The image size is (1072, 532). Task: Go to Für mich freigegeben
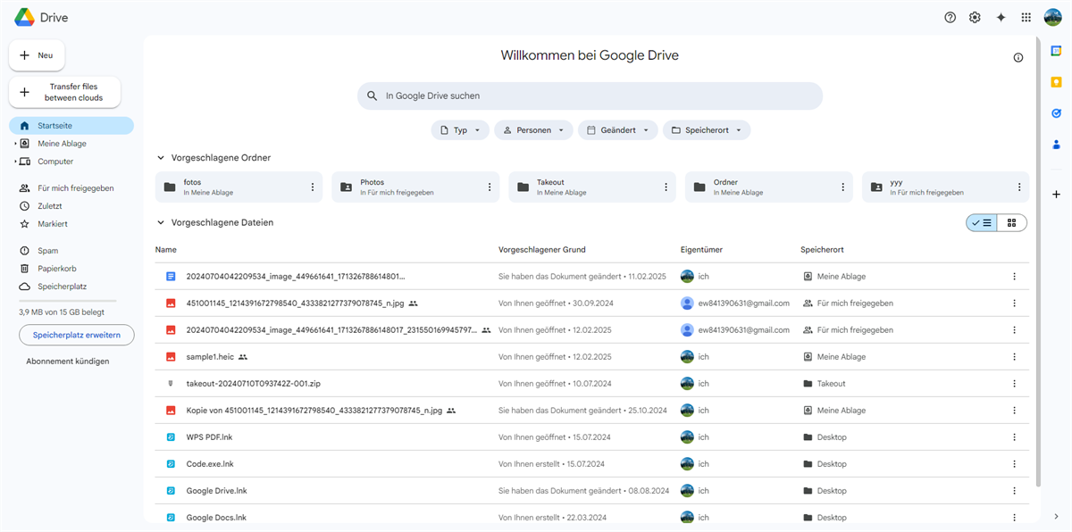75,188
